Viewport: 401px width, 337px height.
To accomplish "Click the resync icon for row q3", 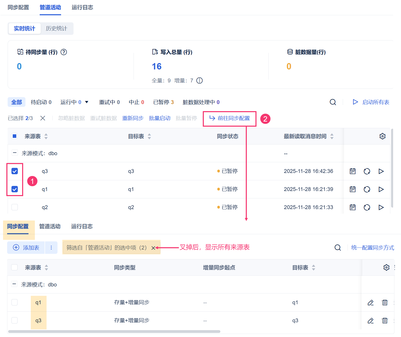I will [367, 171].
